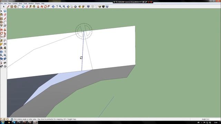Viewport: 221px width, 124px height.
Task: Select the Scale tool in left tool set
Action: click(x=1, y=37)
